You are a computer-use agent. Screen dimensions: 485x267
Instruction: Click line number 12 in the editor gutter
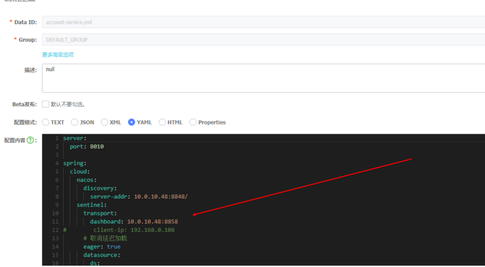pyautogui.click(x=55, y=230)
